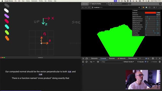Viewport: 162px width, 91px height.
Task: Select the white marker in the drawing palette
Action: click(x=6, y=11)
